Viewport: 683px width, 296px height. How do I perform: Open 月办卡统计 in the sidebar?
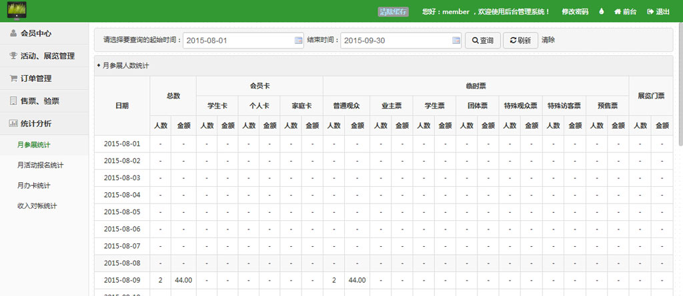[34, 186]
